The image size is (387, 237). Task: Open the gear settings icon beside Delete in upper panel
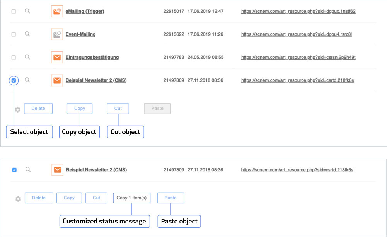tap(17, 109)
